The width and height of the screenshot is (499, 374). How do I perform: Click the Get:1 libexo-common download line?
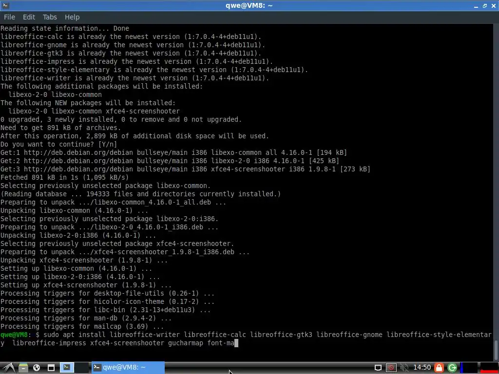coord(173,152)
